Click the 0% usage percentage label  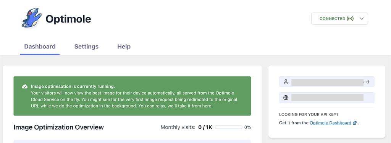point(247,127)
